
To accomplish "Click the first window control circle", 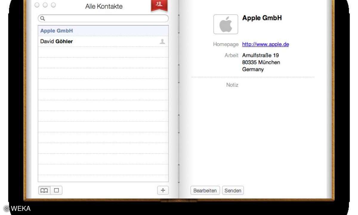I will pyautogui.click(x=37, y=5).
